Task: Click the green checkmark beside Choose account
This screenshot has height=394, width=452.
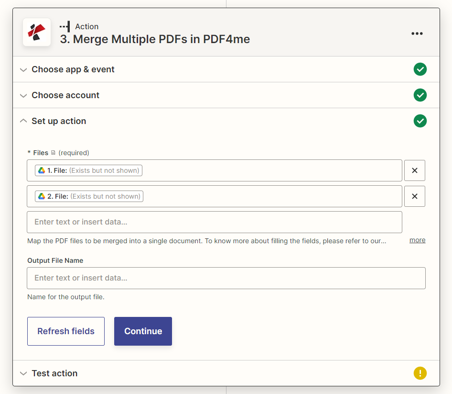Action: [x=420, y=95]
